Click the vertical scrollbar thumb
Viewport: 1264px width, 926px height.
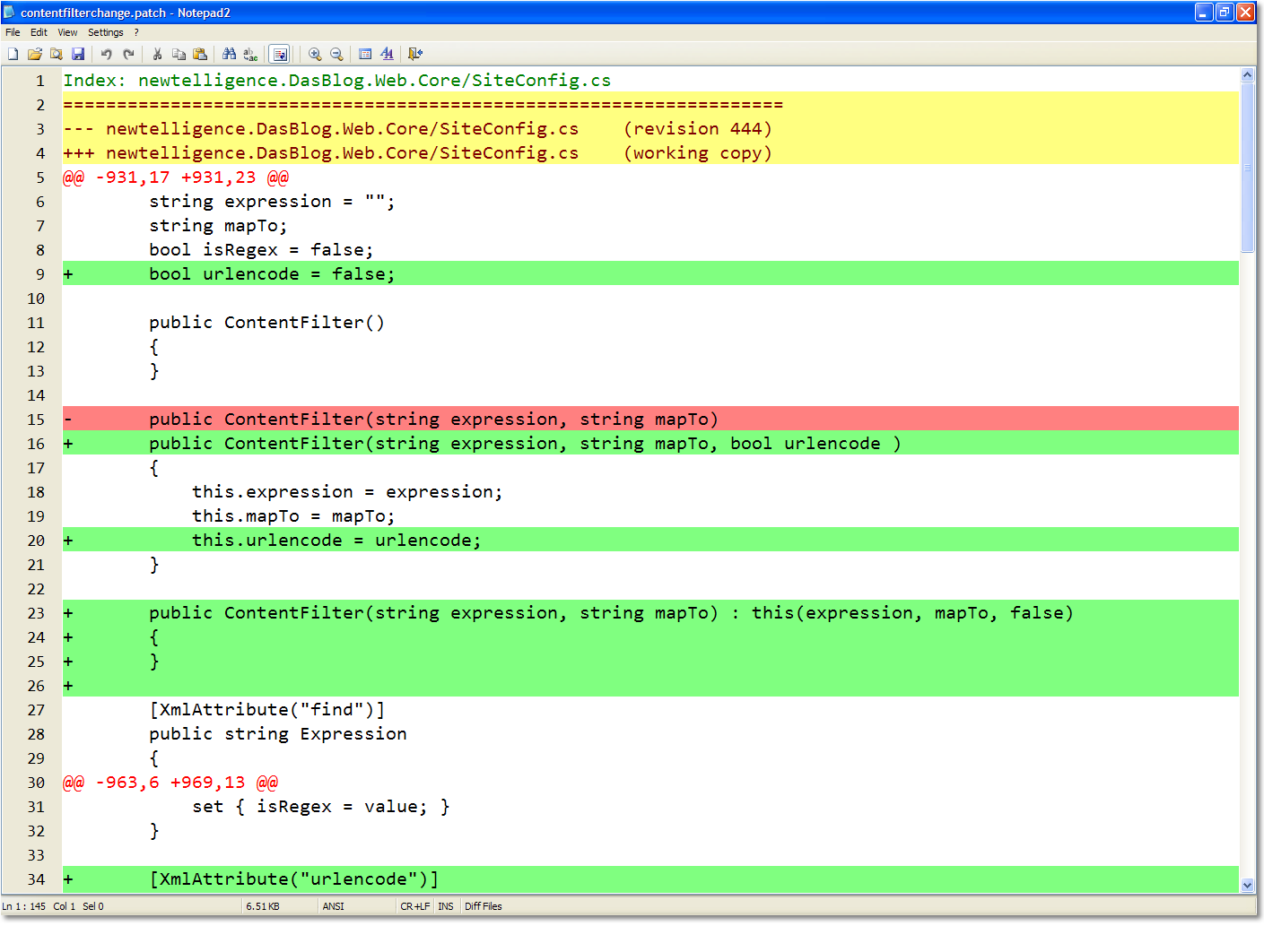(x=1247, y=168)
